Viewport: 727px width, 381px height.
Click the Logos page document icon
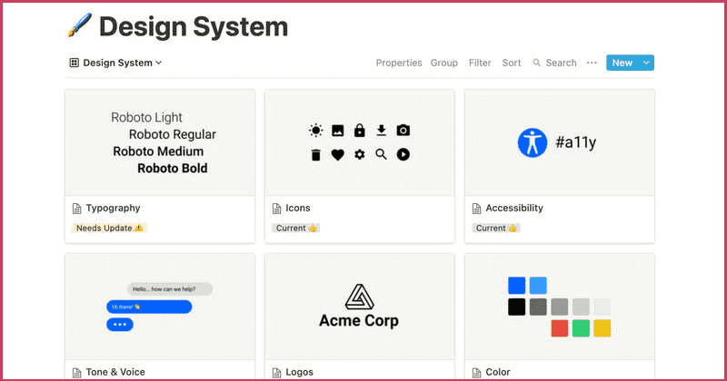pyautogui.click(x=277, y=372)
